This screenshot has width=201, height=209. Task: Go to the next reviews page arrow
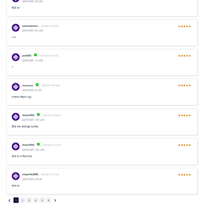[x=55, y=200]
